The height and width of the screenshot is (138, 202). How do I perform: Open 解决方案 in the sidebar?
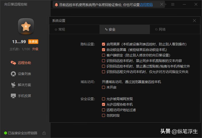click(21, 85)
